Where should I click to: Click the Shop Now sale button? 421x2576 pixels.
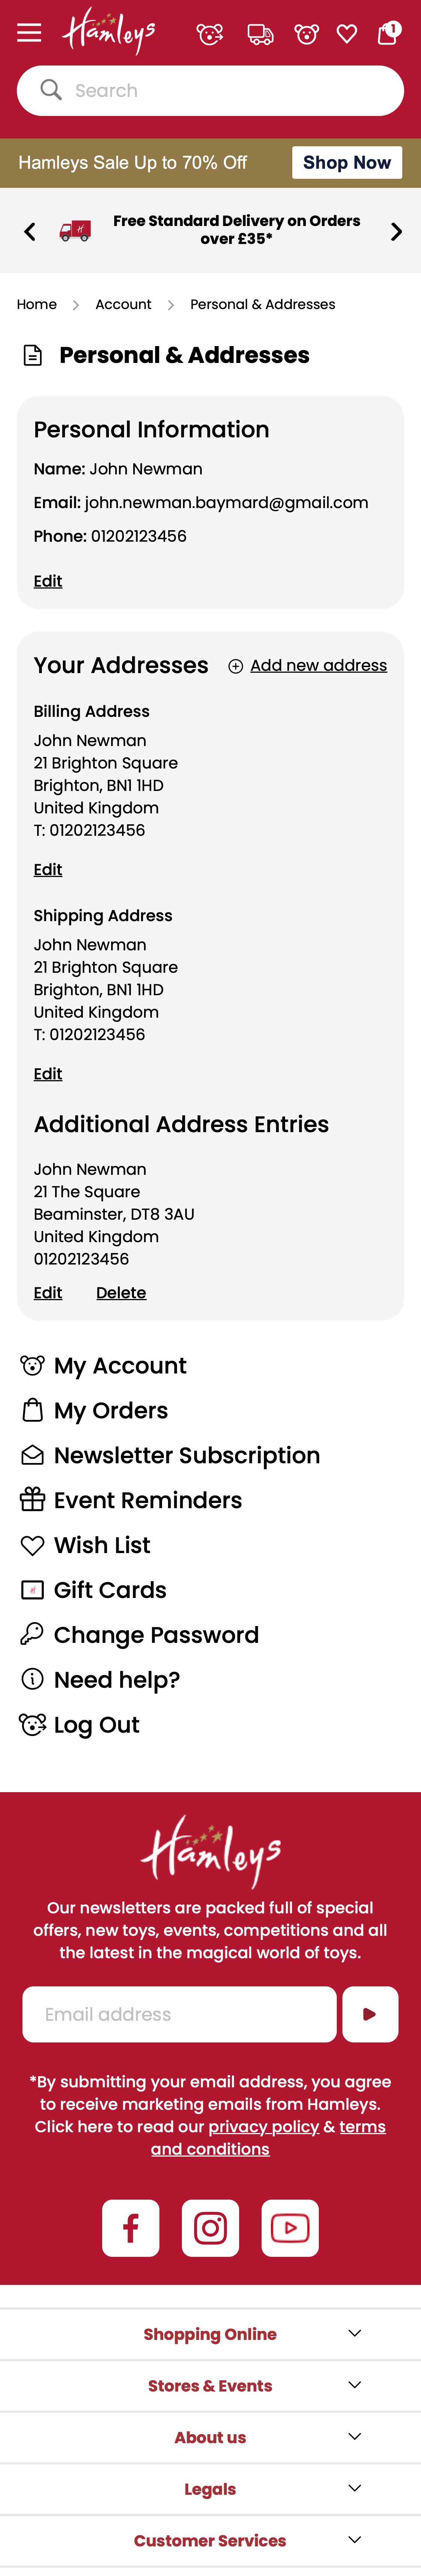pyautogui.click(x=346, y=163)
